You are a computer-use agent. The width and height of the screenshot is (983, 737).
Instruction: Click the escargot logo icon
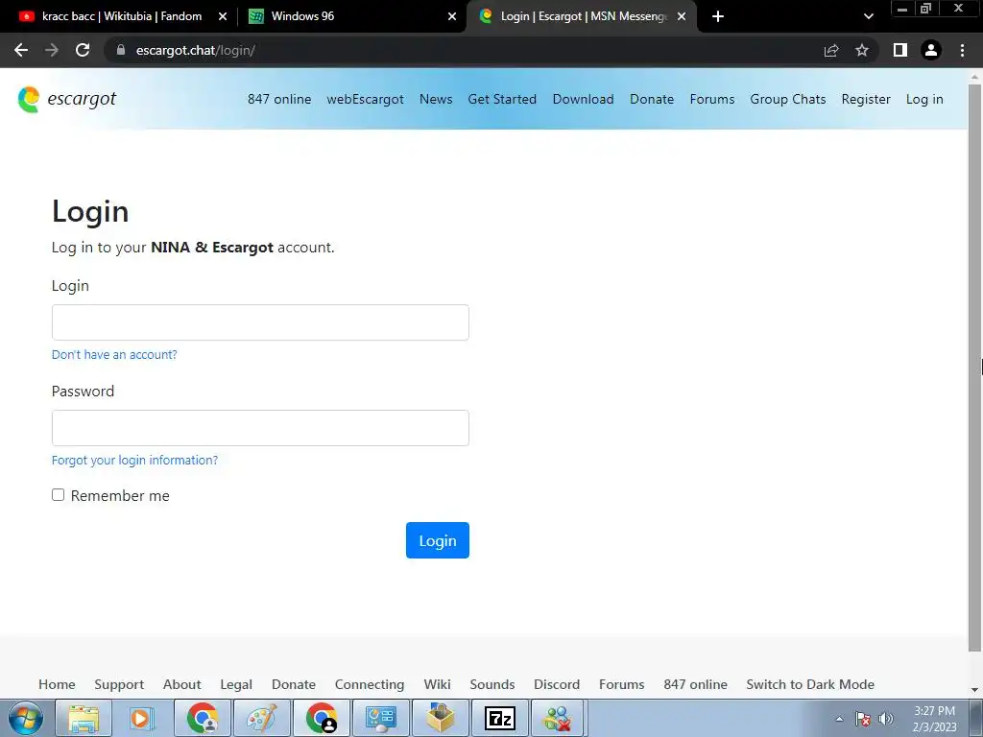(x=29, y=100)
